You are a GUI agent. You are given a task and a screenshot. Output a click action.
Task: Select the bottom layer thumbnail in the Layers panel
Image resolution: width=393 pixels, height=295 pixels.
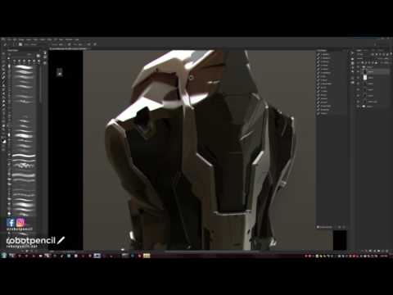(364, 107)
